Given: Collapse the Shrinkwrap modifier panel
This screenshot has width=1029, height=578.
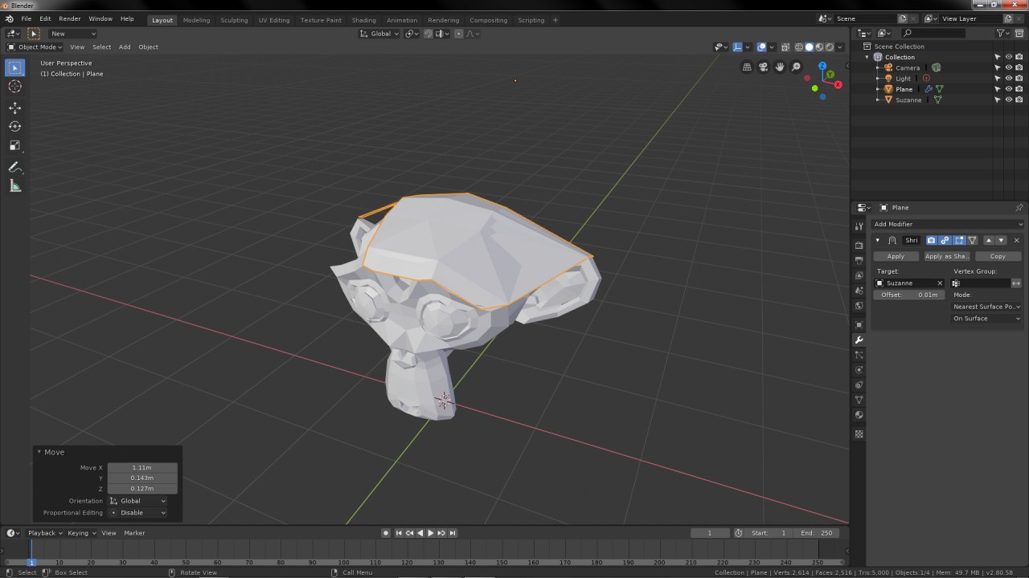Looking at the screenshot, I should (878, 240).
